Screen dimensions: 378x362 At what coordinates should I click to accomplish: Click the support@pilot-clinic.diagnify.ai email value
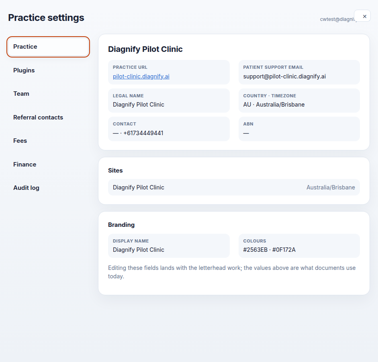point(284,76)
